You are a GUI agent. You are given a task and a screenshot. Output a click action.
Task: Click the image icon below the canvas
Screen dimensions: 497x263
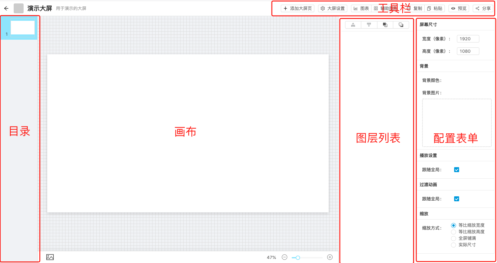pyautogui.click(x=50, y=257)
